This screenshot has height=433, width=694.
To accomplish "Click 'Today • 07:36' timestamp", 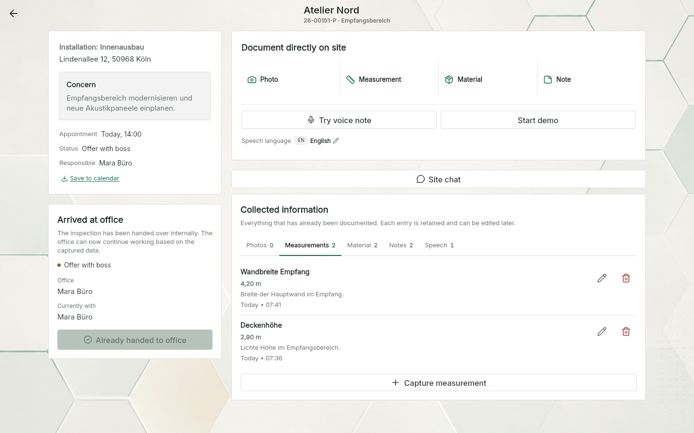I will (261, 358).
